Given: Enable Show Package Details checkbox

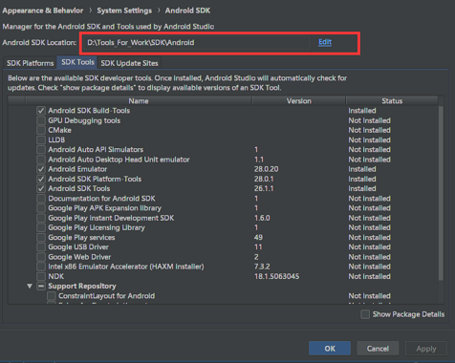Looking at the screenshot, I should [365, 314].
